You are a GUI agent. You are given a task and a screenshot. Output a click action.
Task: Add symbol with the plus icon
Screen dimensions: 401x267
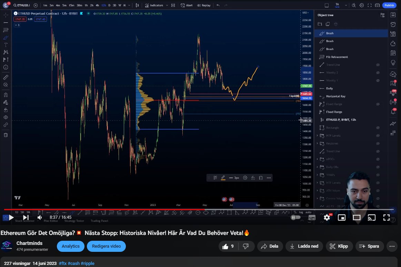click(x=36, y=6)
